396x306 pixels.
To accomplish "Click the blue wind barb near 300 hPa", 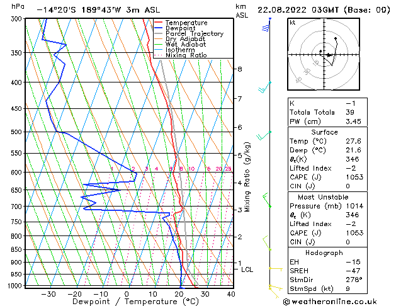I will [x=266, y=25].
